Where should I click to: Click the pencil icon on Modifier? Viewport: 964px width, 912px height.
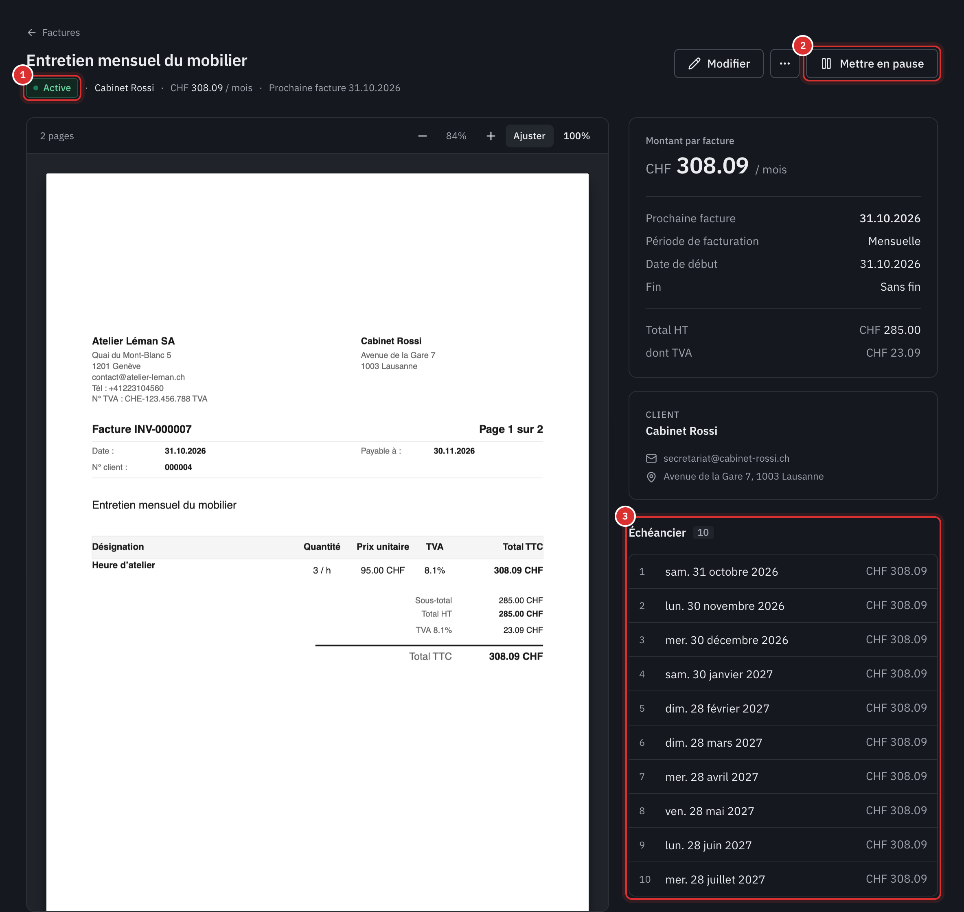tap(694, 64)
